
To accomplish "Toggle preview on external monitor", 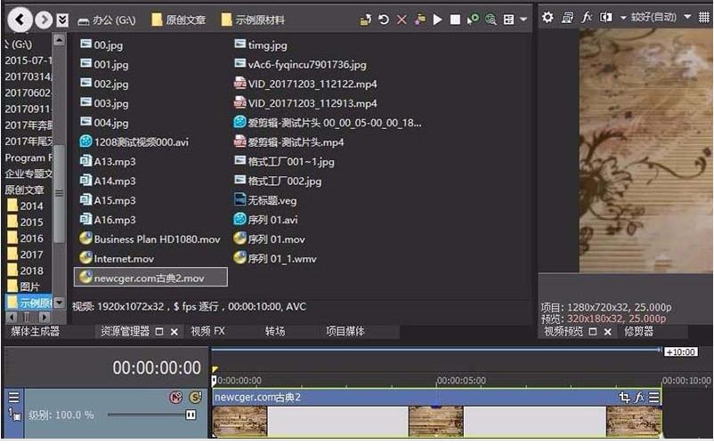I will coord(567,17).
